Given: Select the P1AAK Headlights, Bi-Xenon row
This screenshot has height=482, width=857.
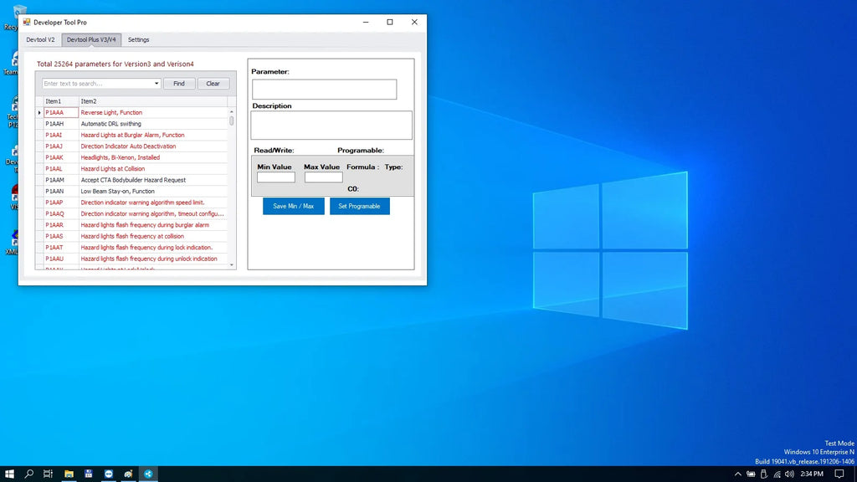Looking at the screenshot, I should (135, 157).
